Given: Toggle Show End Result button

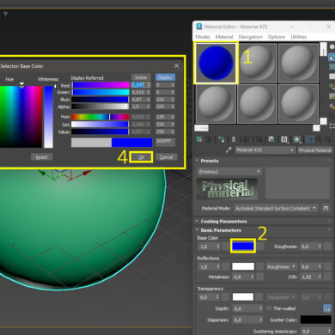Looking at the screenshot, I should [310, 139].
